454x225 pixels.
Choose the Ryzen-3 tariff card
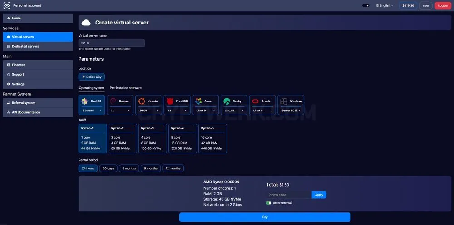coord(153,139)
